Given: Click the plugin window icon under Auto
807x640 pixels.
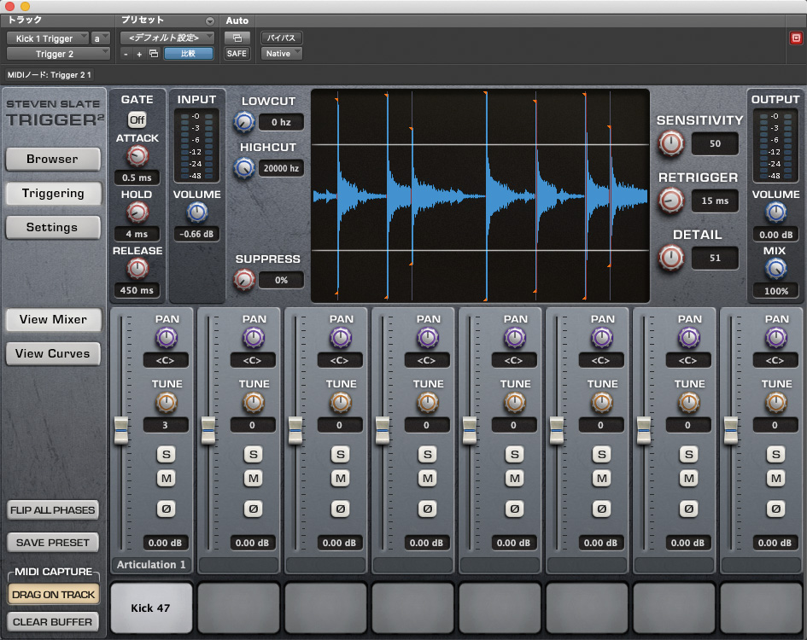Looking at the screenshot, I should (x=237, y=38).
